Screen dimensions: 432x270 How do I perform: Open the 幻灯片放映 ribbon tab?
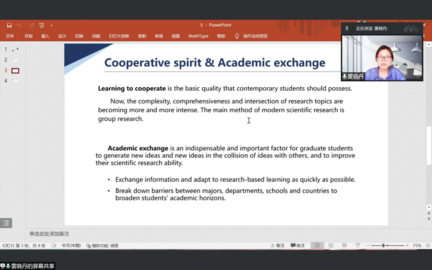117,36
